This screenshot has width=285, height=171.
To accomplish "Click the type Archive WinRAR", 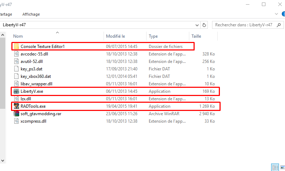I will tap(164, 114).
